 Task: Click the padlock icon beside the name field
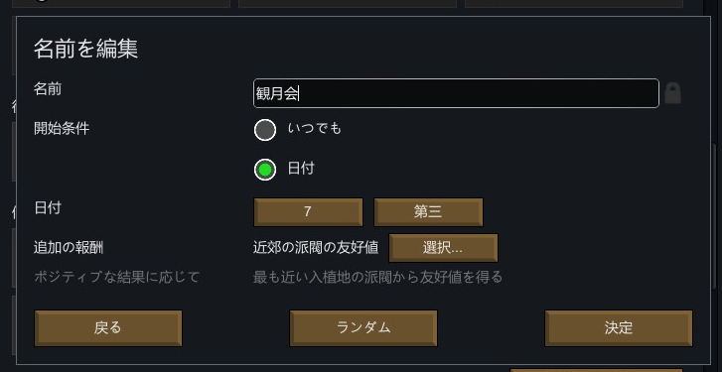click(x=672, y=93)
